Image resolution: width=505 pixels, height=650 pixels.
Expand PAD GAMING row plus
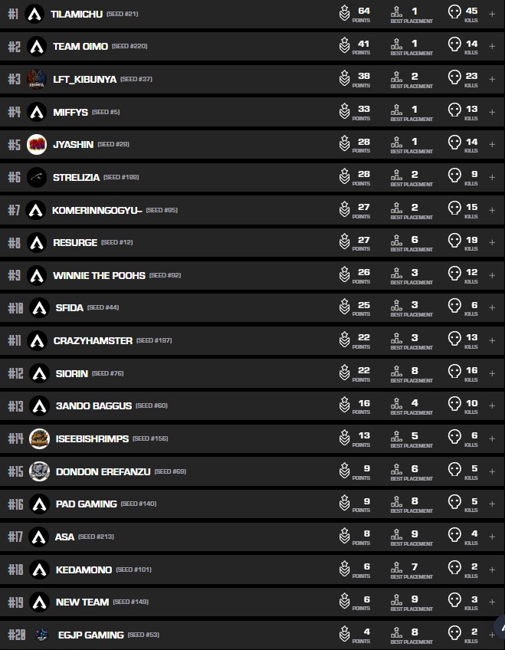(492, 504)
